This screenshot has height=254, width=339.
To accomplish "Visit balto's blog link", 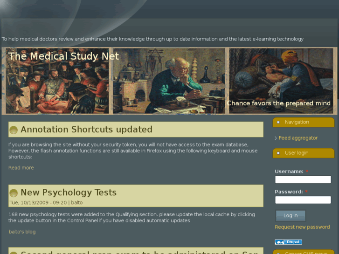I will 22,232.
